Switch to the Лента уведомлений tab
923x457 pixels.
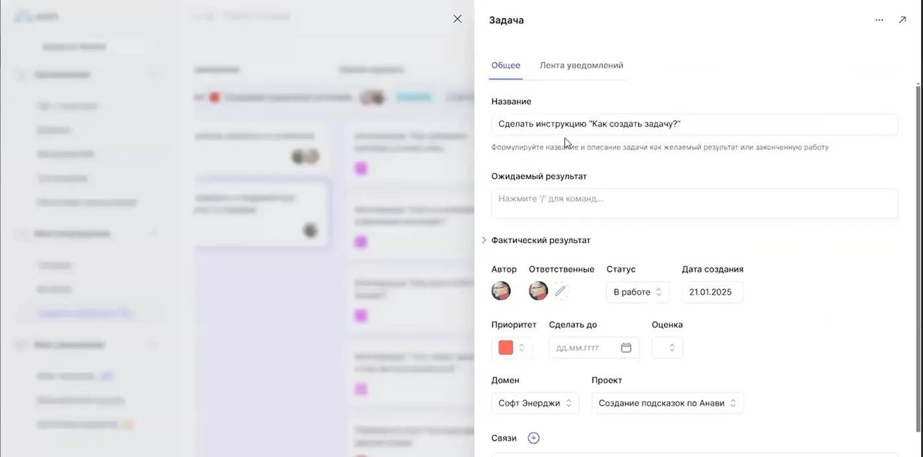[x=581, y=65]
